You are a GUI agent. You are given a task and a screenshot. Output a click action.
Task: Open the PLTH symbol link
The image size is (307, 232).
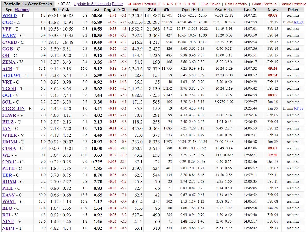coord(8,168)
